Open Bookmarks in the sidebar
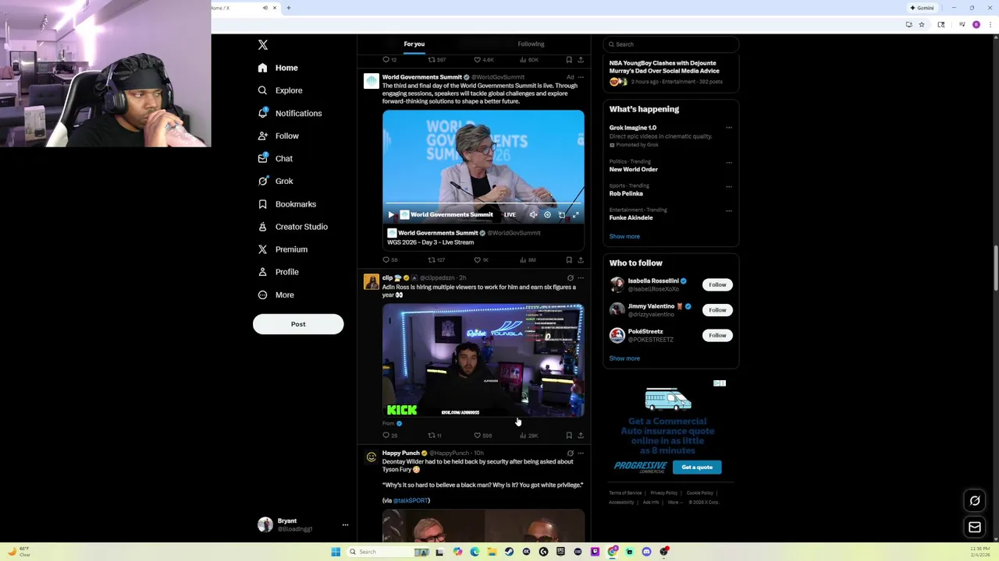The image size is (999, 561). pyautogui.click(x=287, y=204)
